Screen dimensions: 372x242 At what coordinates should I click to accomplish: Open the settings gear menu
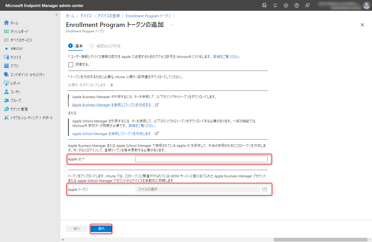pyautogui.click(x=286, y=5)
